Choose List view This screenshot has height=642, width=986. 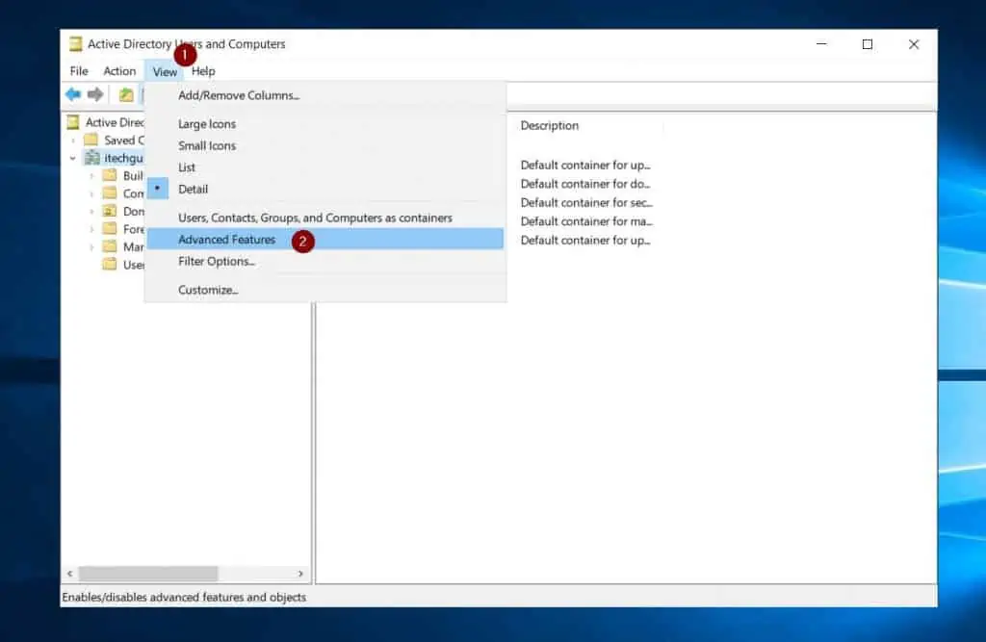click(325, 167)
